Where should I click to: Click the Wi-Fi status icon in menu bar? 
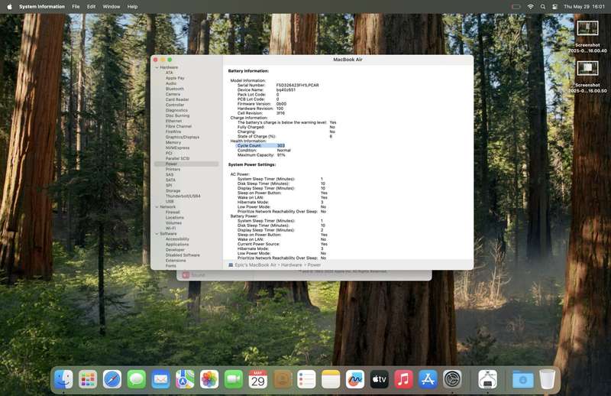530,7
